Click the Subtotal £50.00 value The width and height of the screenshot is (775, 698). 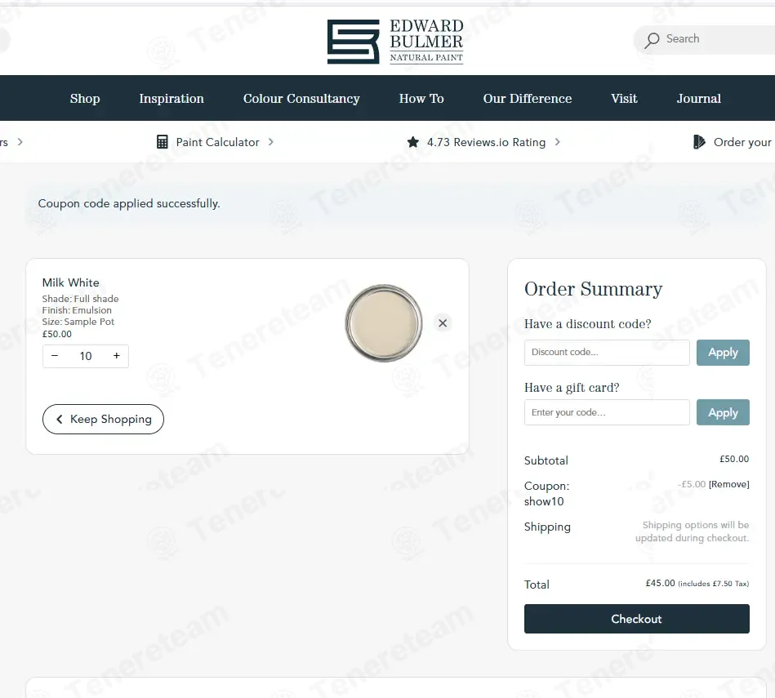coord(734,459)
